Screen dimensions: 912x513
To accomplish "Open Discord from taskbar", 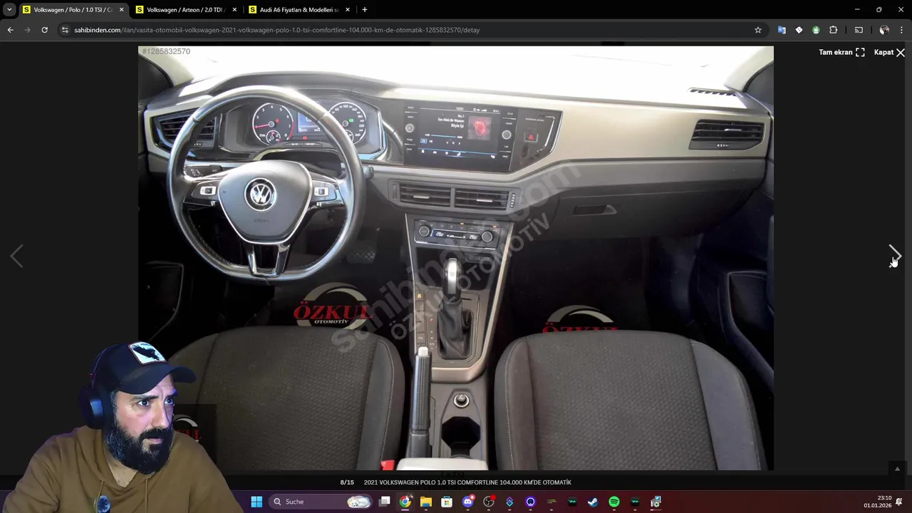I will point(468,502).
